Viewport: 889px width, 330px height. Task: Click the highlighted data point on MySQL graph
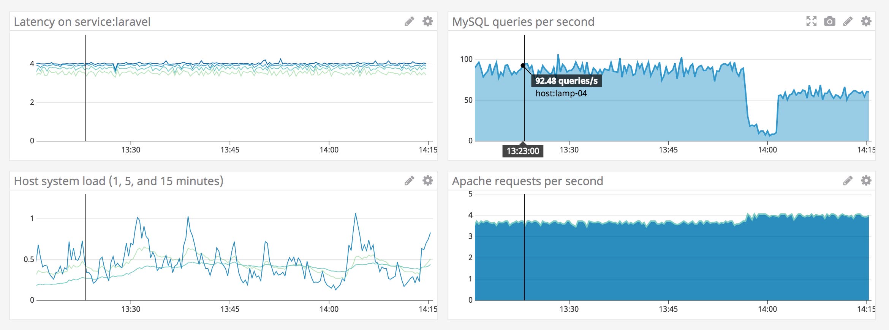(x=524, y=64)
